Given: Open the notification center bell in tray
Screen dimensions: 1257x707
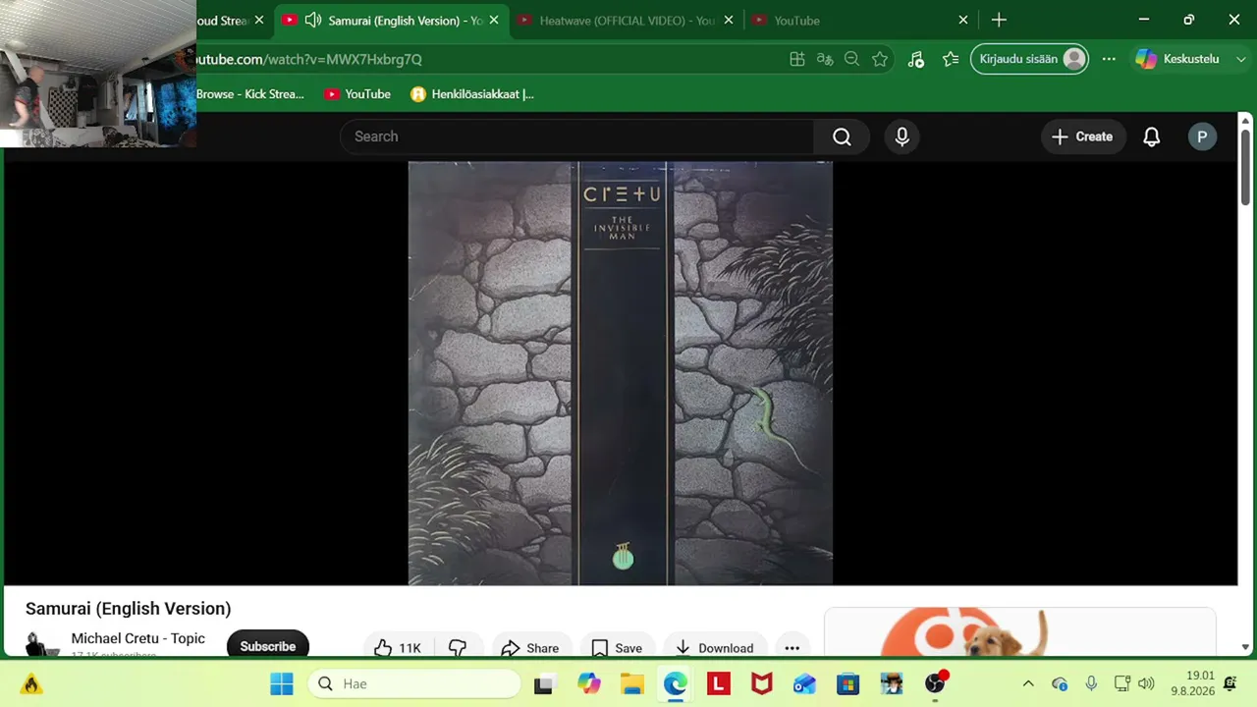Looking at the screenshot, I should tap(1230, 683).
